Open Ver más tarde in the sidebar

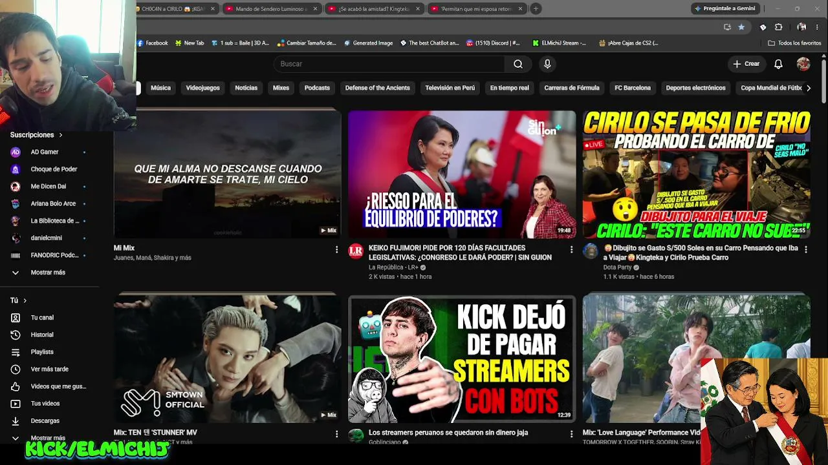click(49, 369)
